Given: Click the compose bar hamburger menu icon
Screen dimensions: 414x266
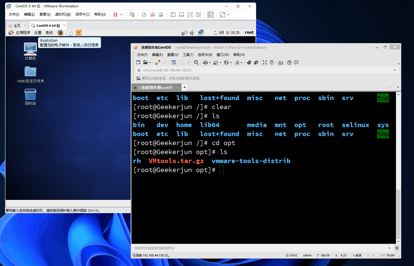Looking at the screenshot, I should click(397, 248).
